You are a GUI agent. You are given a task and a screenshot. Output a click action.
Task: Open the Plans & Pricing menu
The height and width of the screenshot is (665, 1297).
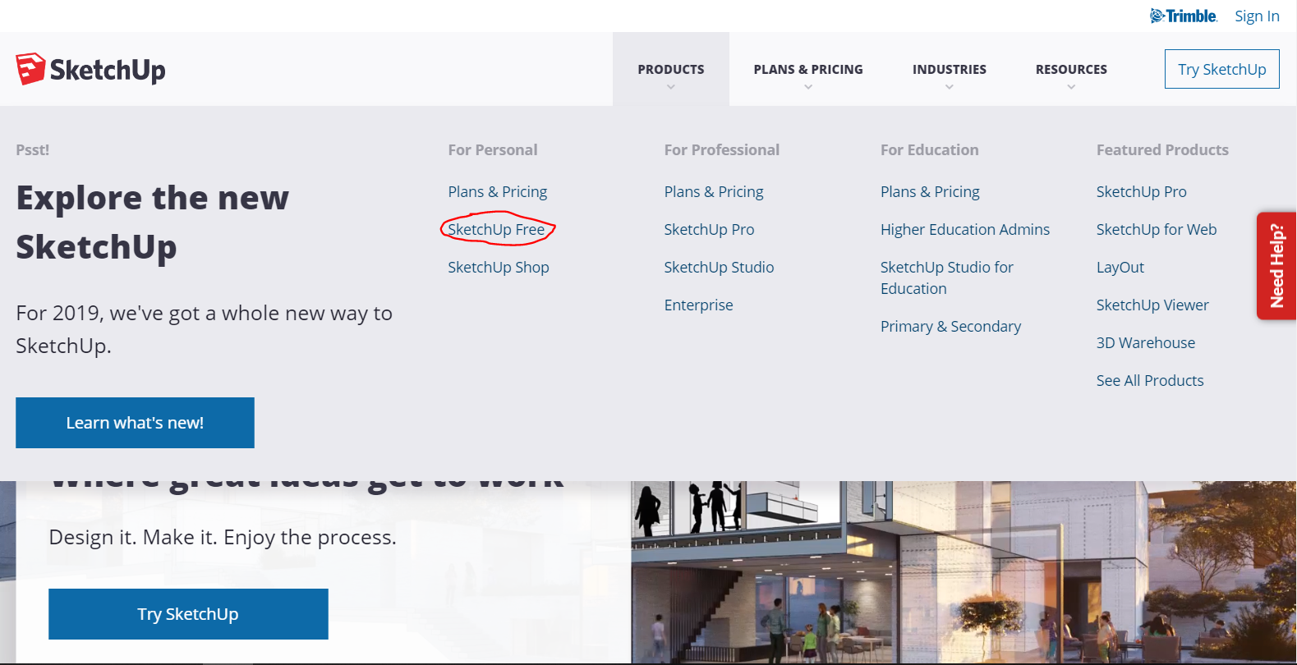pyautogui.click(x=808, y=69)
